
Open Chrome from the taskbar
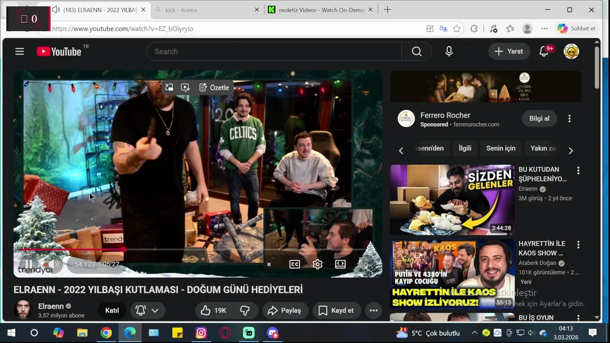pos(106,333)
